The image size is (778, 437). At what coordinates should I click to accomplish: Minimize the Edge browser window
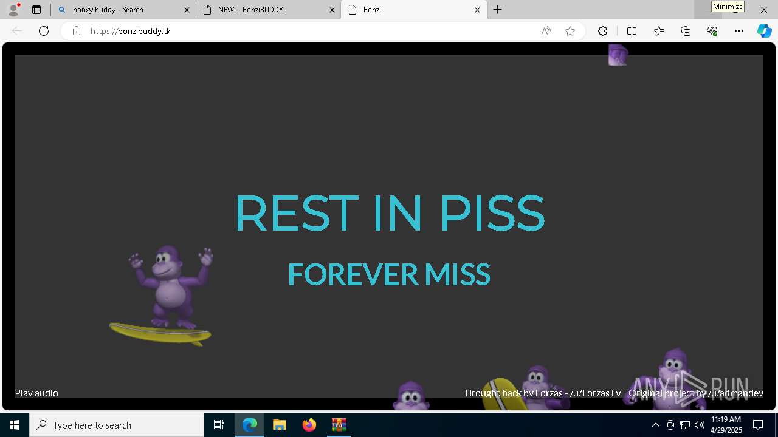pos(708,10)
